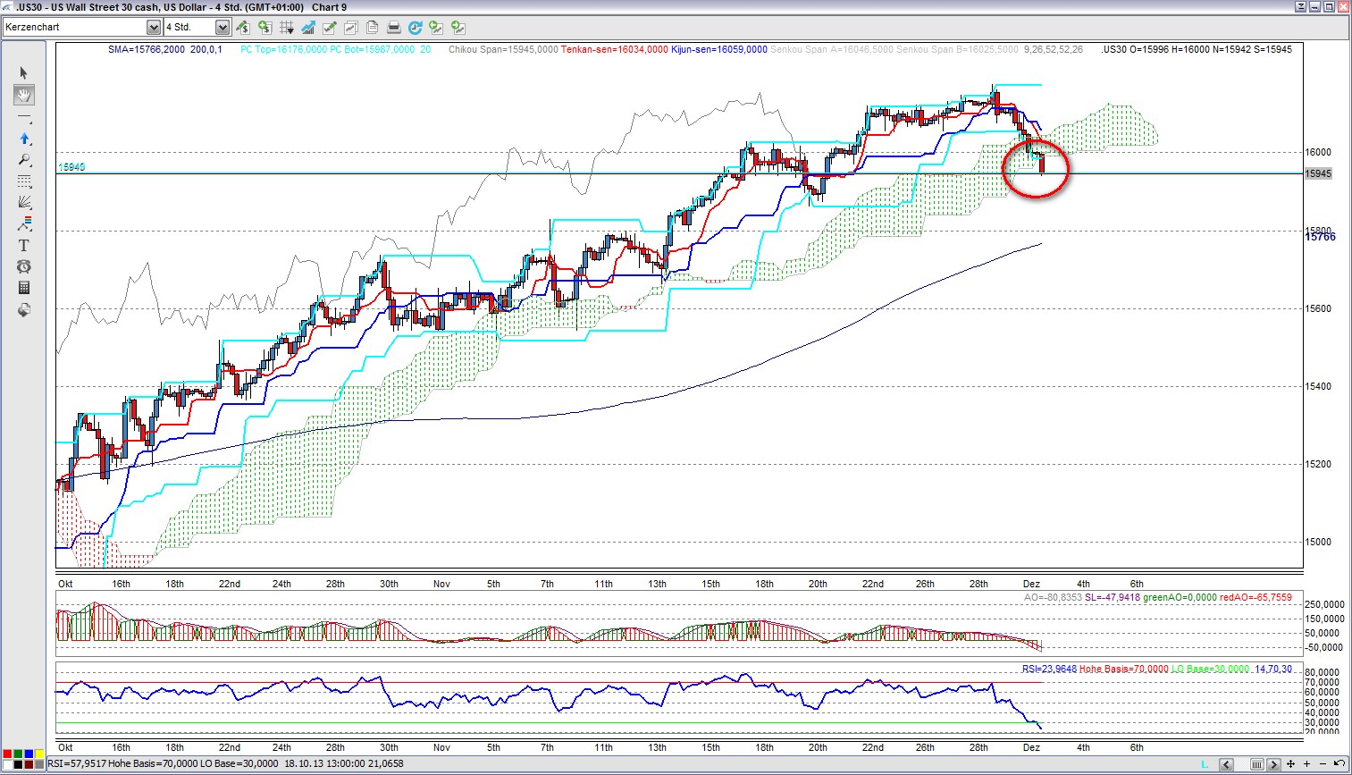Choose the trend line drawing tool

click(24, 117)
